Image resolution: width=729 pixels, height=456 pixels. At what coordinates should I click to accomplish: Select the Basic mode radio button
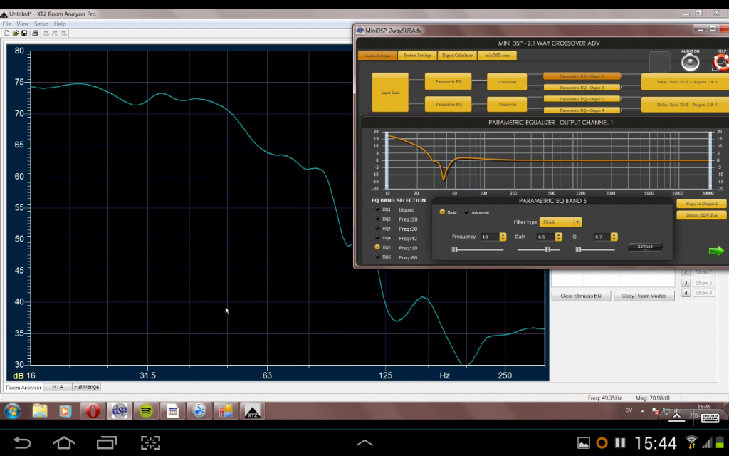coord(442,212)
